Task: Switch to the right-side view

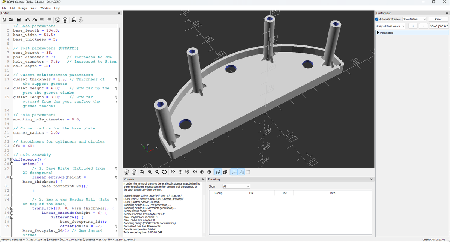Action: [x=172, y=172]
